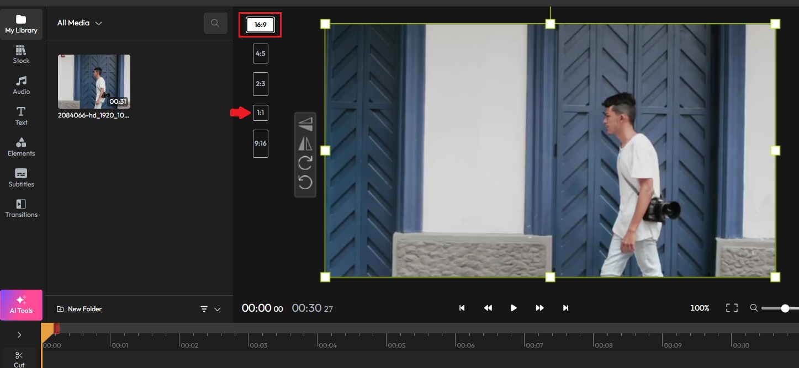799x368 pixels.
Task: Rotate the video clockwise
Action: click(305, 163)
